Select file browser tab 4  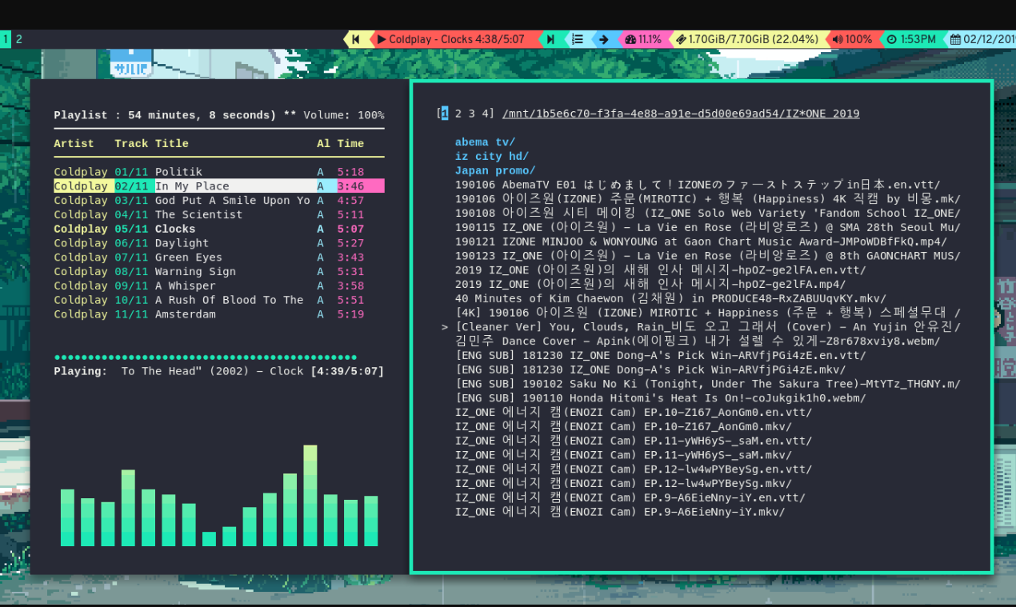[486, 114]
